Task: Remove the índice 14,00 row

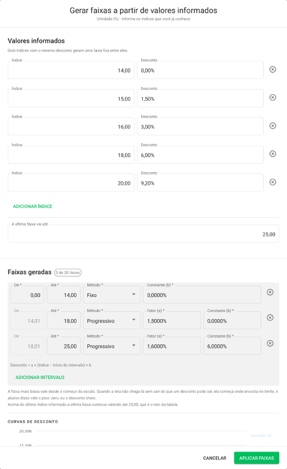Action: (273, 70)
